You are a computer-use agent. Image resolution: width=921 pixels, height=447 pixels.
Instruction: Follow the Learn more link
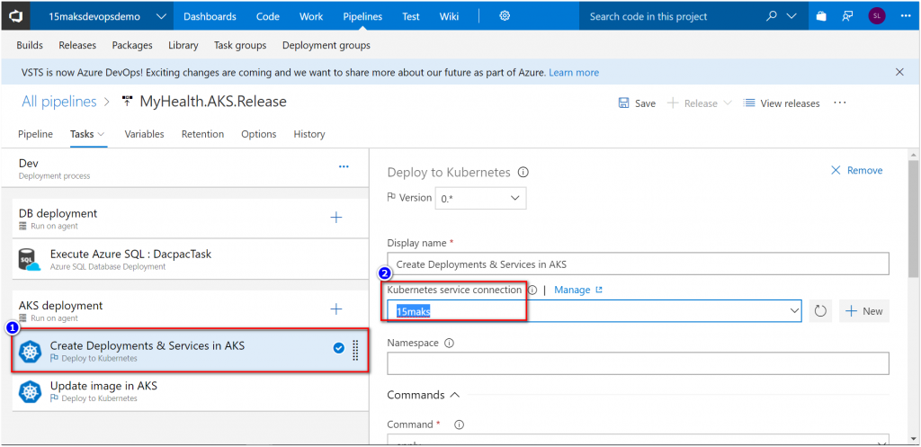[x=574, y=72]
